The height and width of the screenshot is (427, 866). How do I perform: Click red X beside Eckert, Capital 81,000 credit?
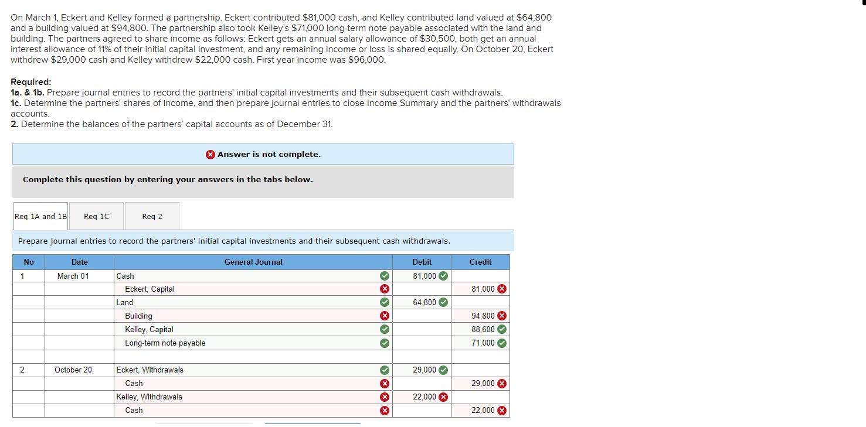tap(502, 289)
